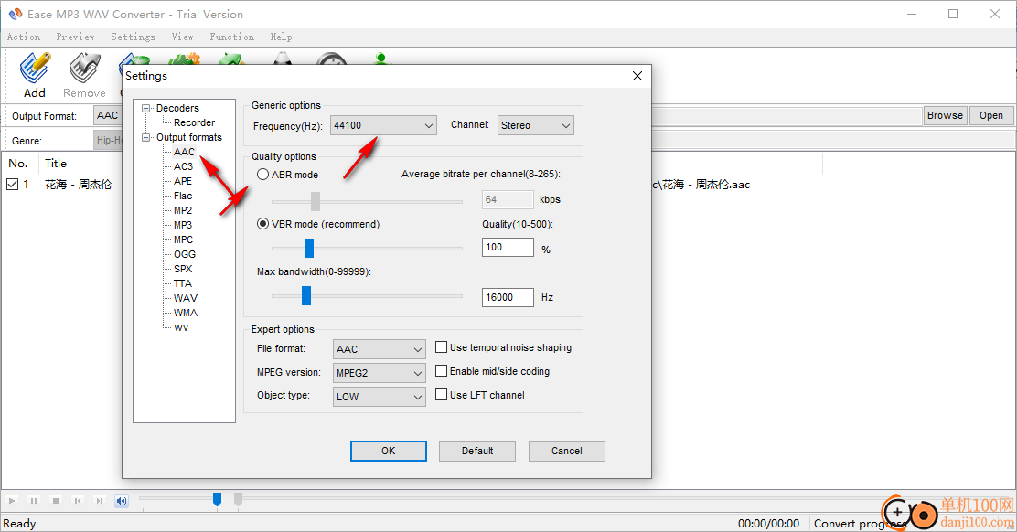Select MPC in Output formats tree
The height and width of the screenshot is (532, 1017).
[183, 239]
